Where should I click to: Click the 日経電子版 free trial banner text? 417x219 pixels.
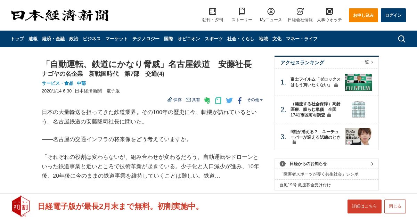tap(120, 206)
